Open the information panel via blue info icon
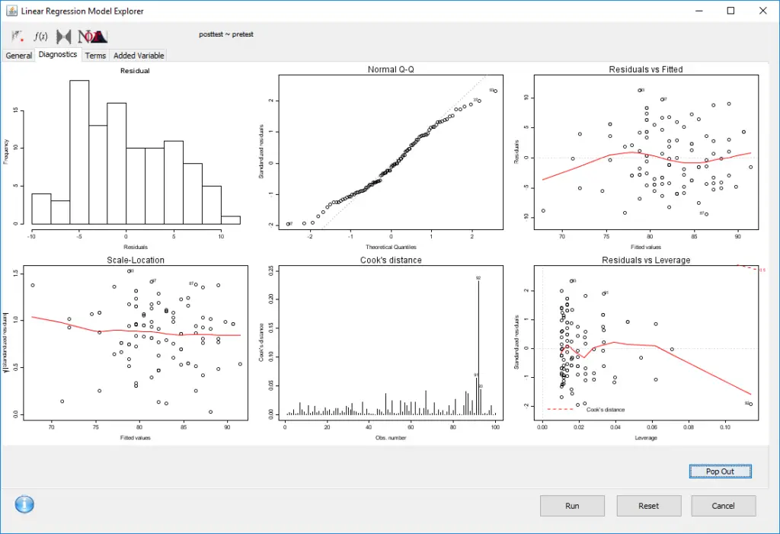This screenshot has width=780, height=534. [24, 504]
